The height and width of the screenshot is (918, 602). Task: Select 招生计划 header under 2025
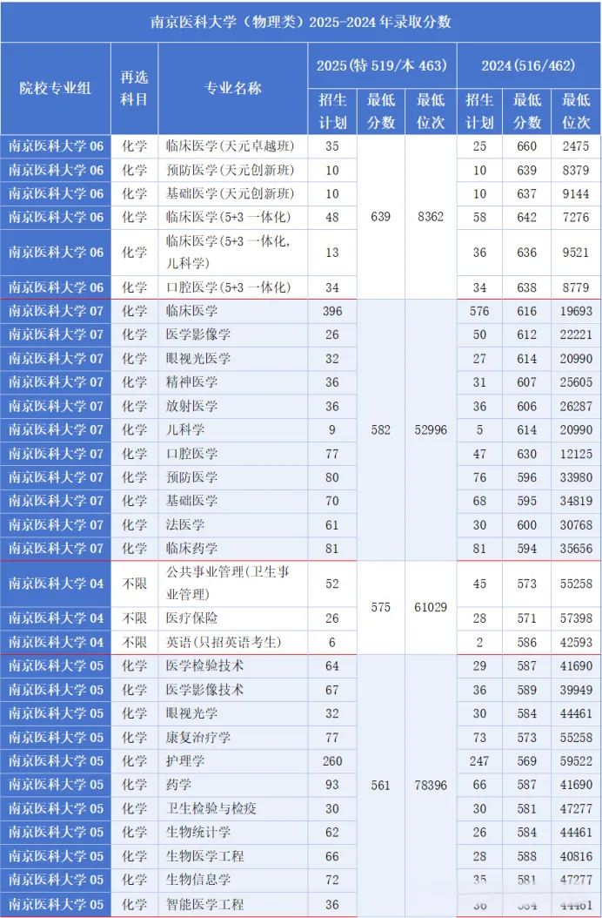(x=332, y=111)
